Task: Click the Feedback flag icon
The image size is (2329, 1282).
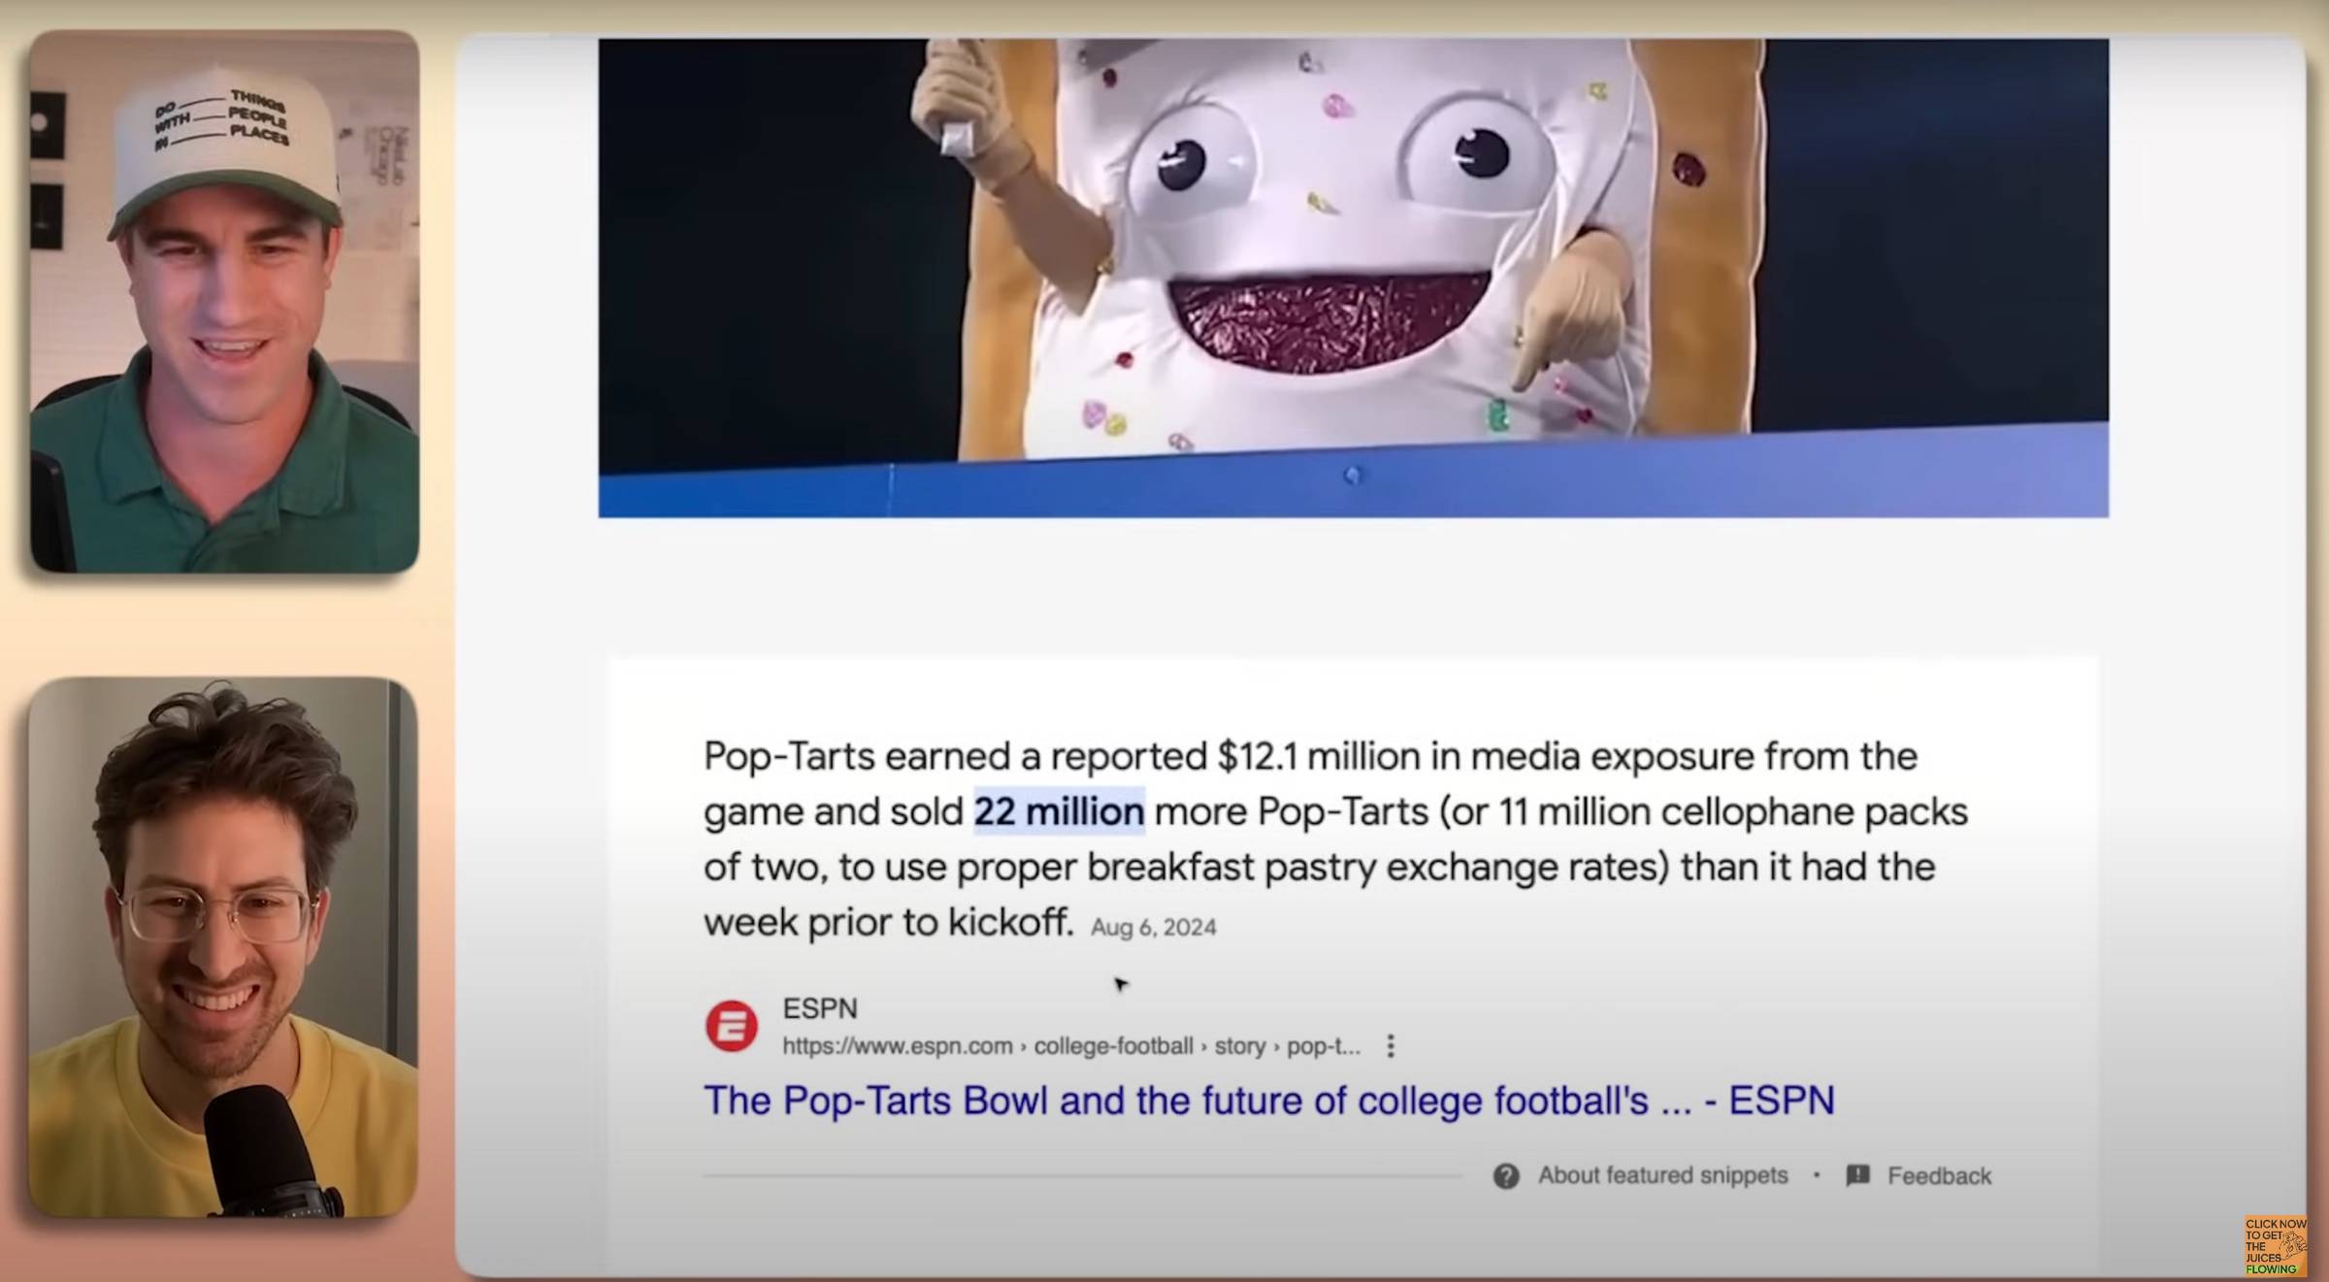Action: point(1857,1175)
